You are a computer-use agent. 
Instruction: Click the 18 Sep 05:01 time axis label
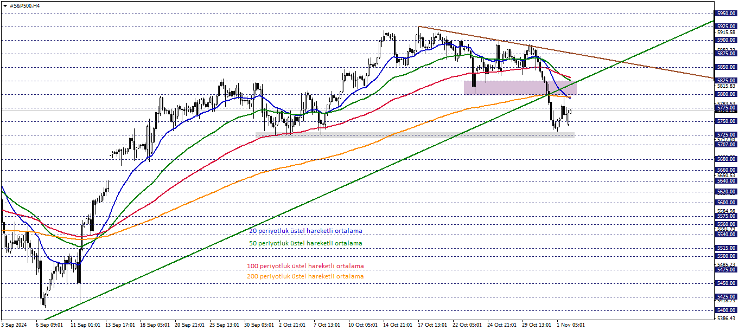tap(155, 325)
